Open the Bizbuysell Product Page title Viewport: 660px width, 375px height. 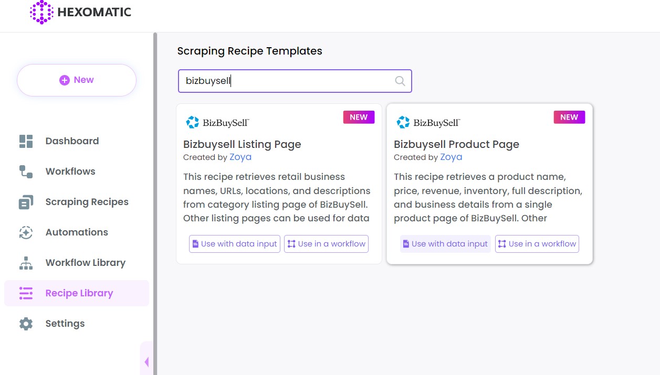pos(456,144)
